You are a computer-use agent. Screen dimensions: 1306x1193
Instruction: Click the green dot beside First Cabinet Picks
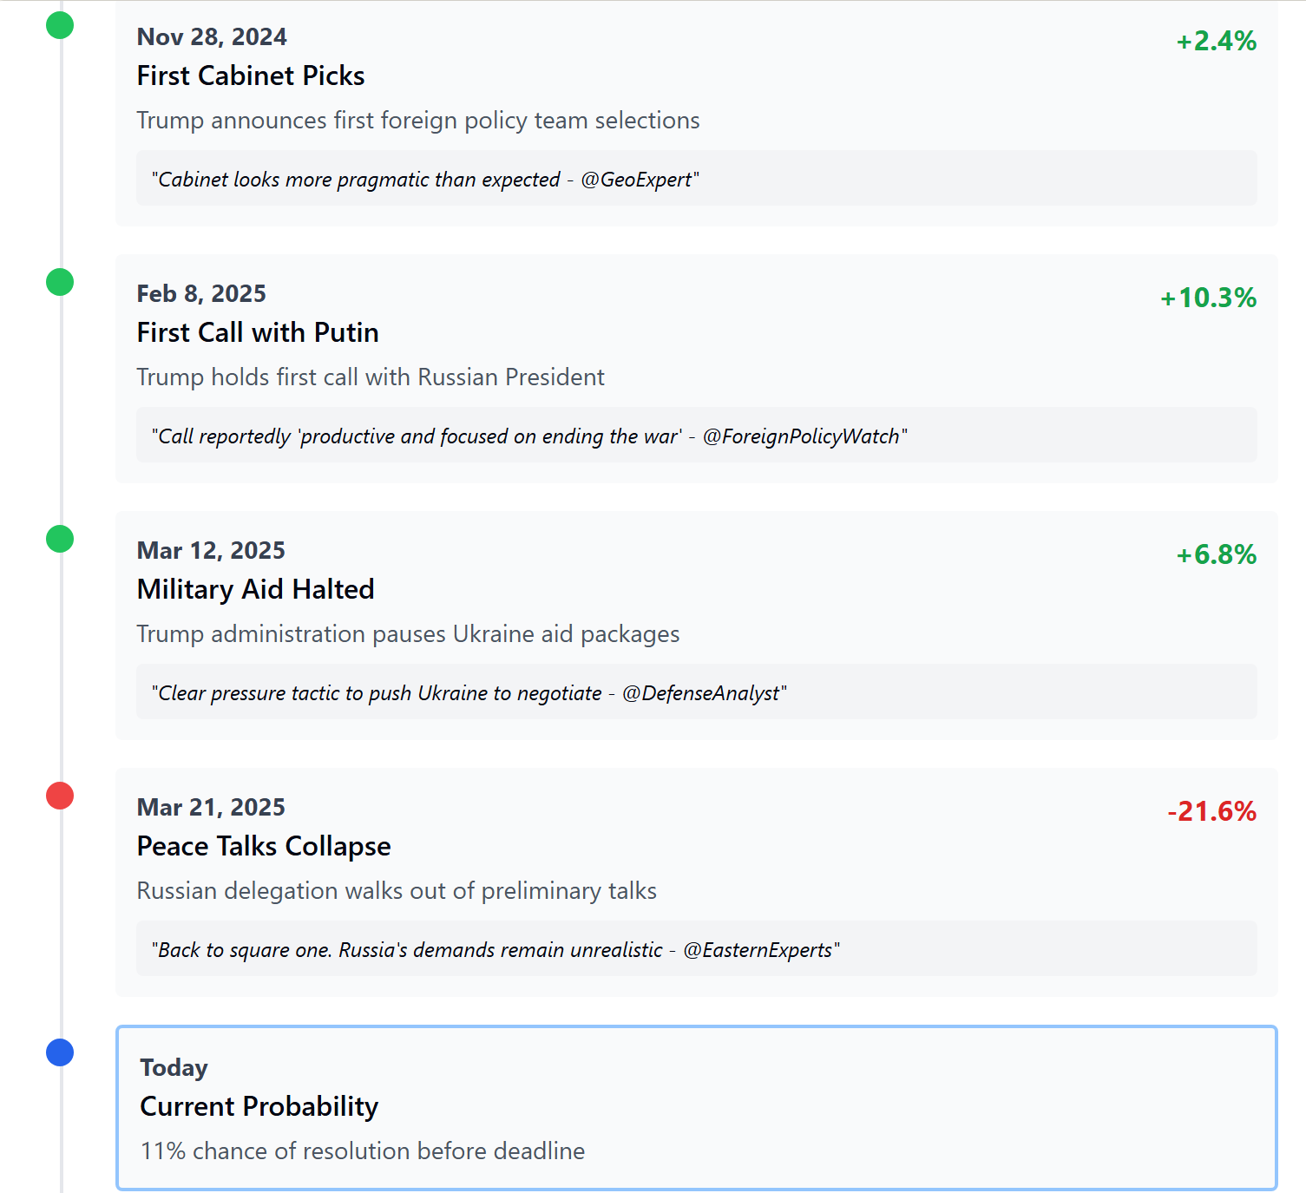(60, 25)
